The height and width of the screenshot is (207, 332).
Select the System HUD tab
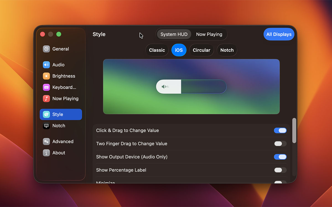174,34
